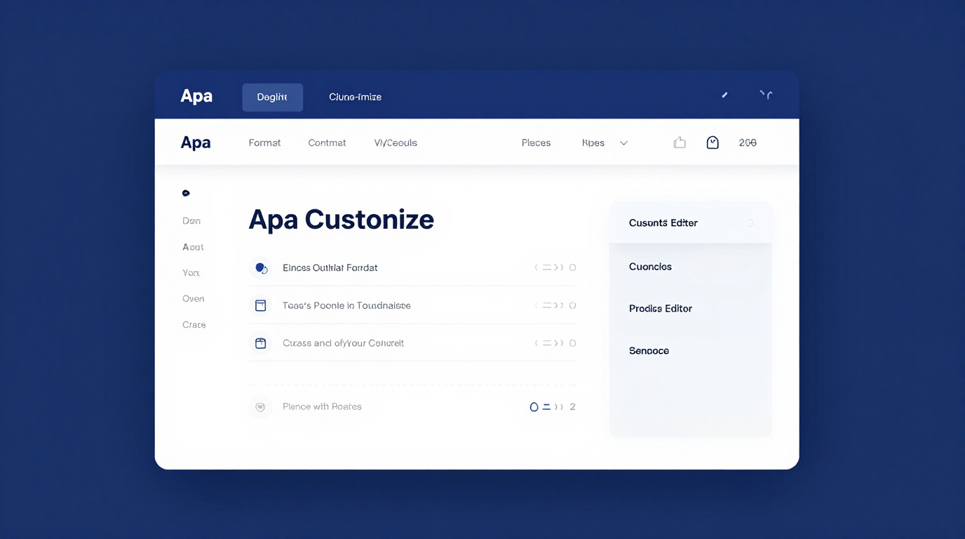The height and width of the screenshot is (539, 965).
Task: Click the thumbs-up icon in the header
Action: point(679,142)
